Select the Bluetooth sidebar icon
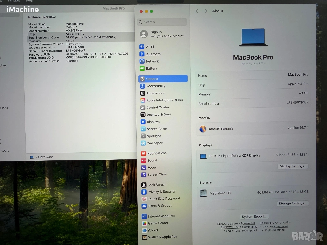 (142, 54)
